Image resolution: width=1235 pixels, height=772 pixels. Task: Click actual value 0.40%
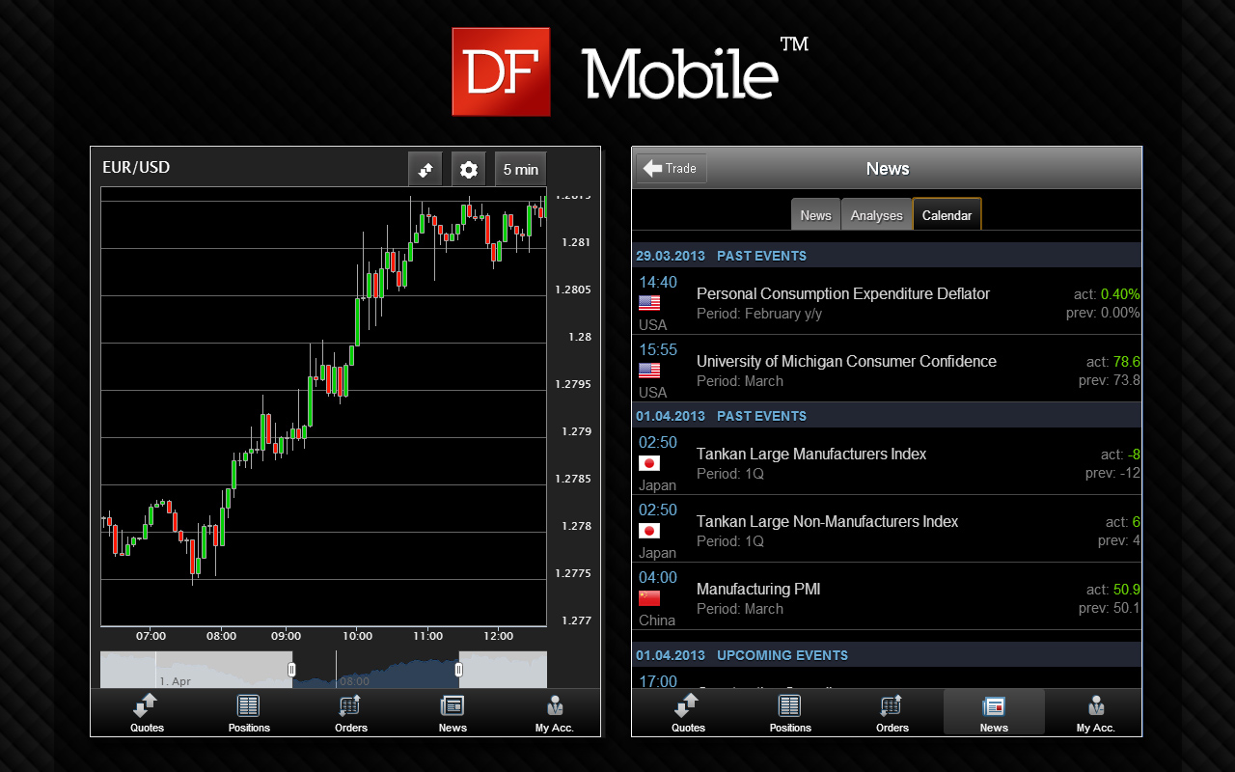[x=1120, y=294]
